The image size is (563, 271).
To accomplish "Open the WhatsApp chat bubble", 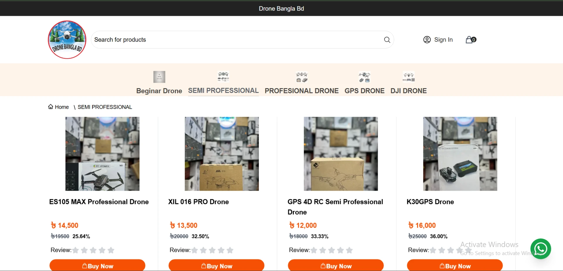I will (x=541, y=249).
